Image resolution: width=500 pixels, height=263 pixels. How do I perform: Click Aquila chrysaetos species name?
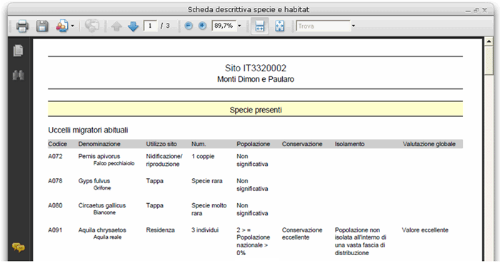tap(102, 230)
